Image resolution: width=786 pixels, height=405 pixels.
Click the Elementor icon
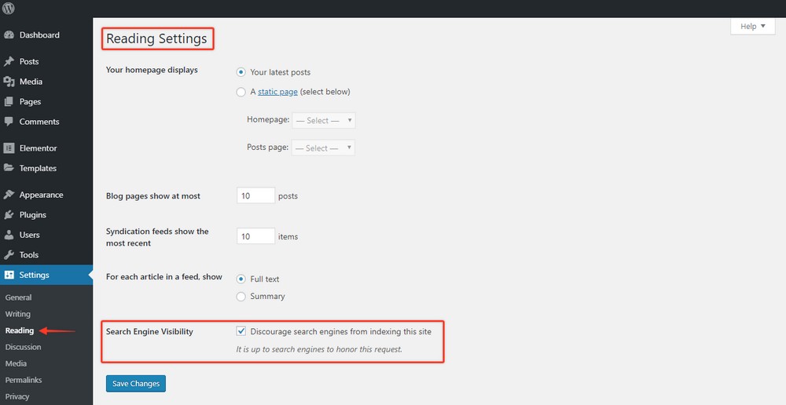tap(9, 148)
